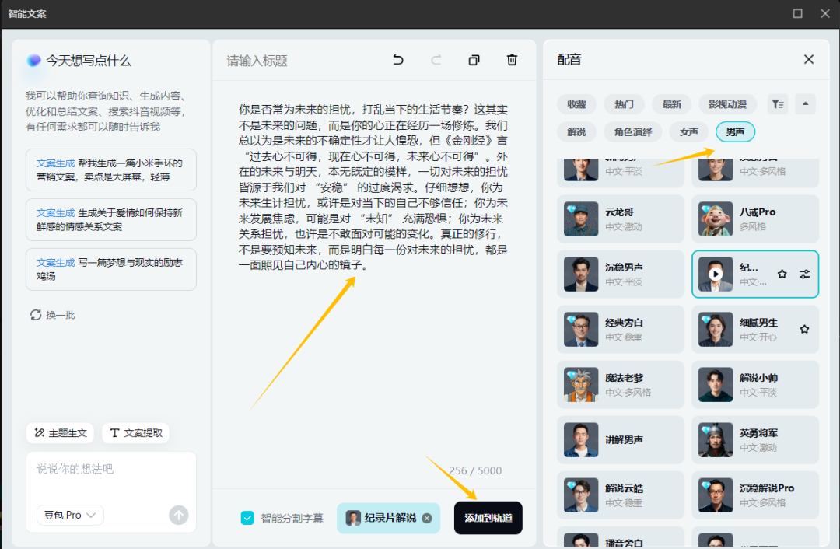Open the voice filter icon
Image resolution: width=840 pixels, height=549 pixels.
(777, 104)
